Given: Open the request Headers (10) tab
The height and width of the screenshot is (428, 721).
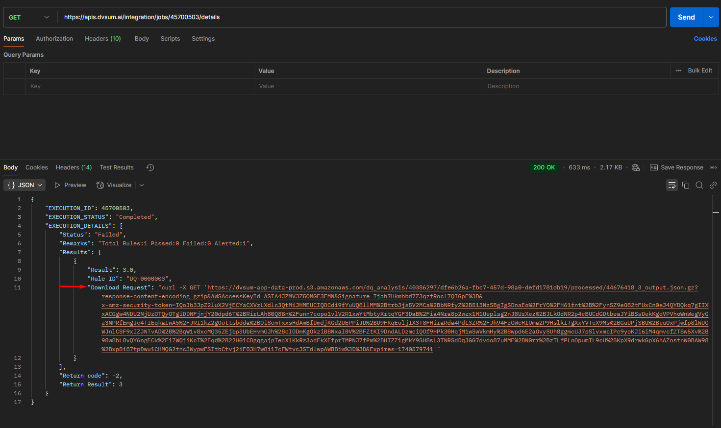Looking at the screenshot, I should [103, 39].
